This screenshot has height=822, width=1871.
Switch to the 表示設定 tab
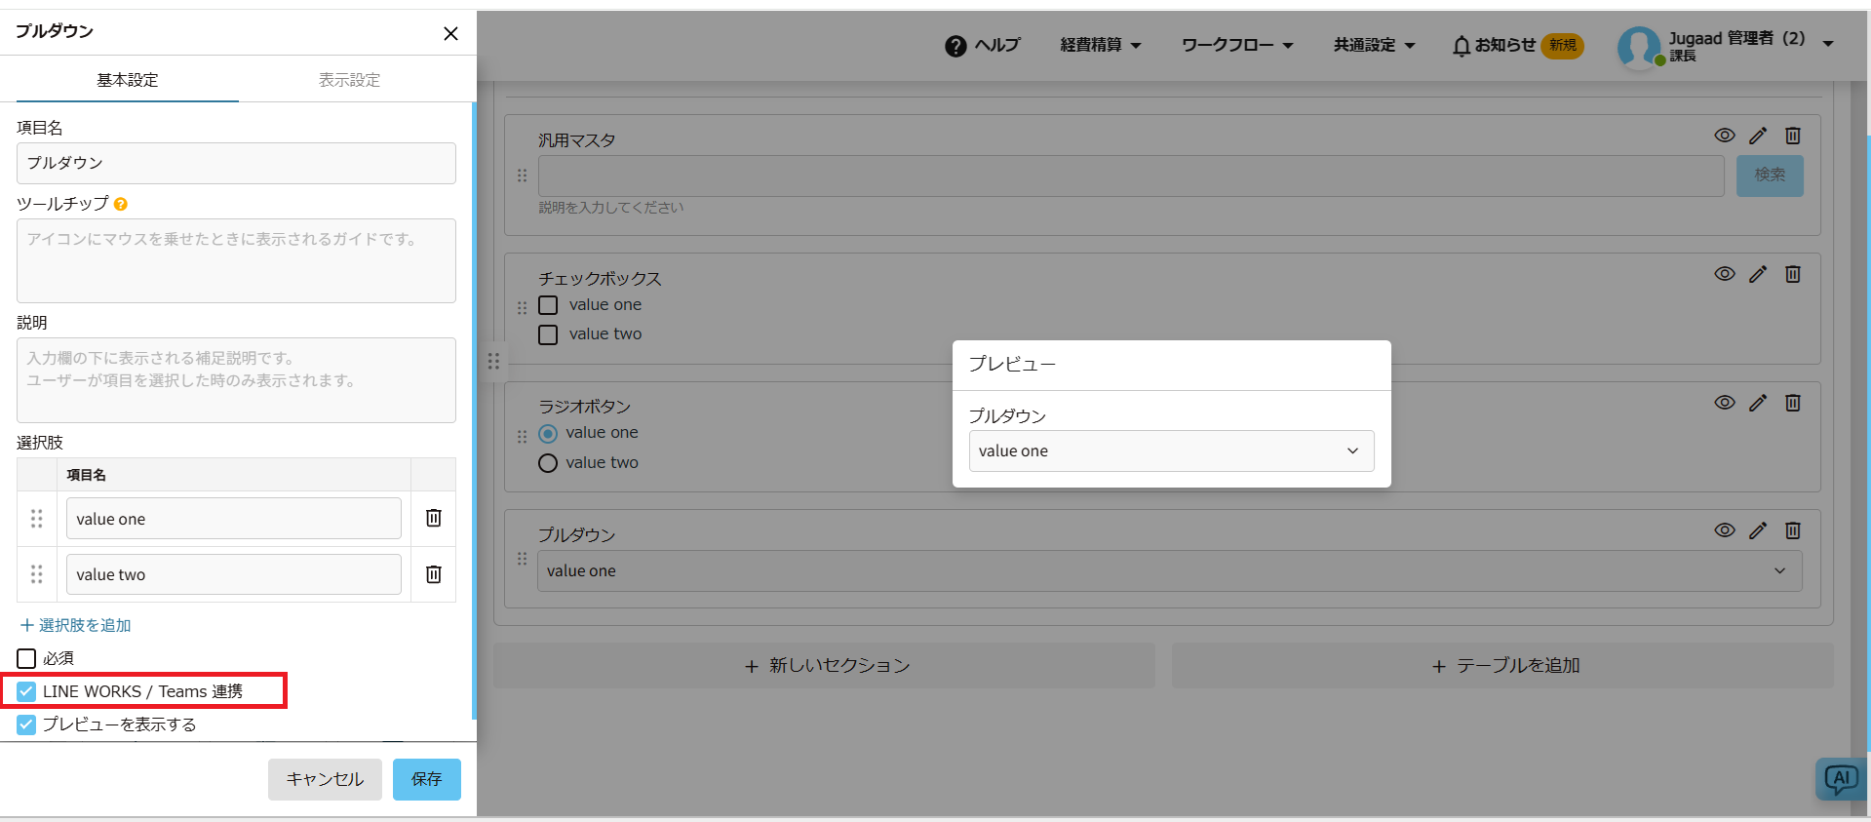point(349,80)
